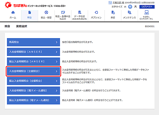Select the 承認 approval icon
Image resolution: width=159 pixels, height=115 pixels.
coord(113,12)
